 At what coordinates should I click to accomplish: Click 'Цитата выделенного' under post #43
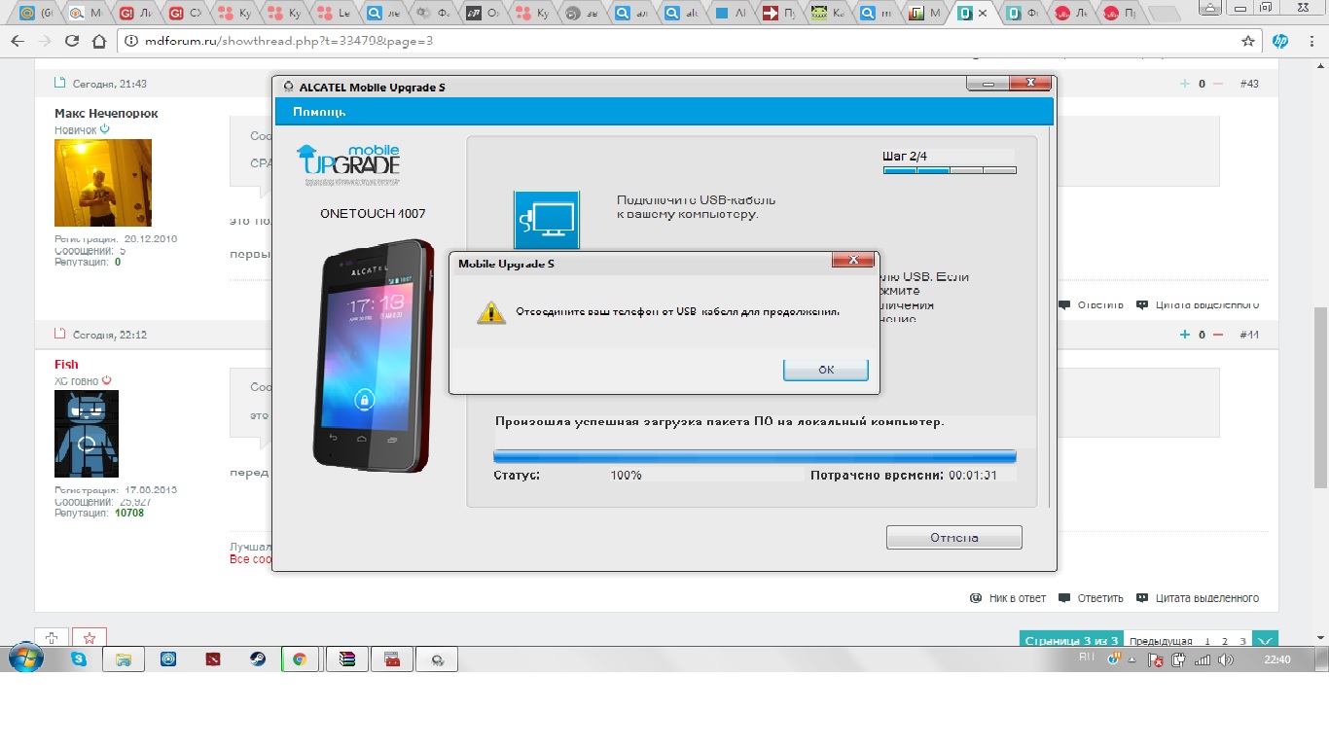click(1198, 304)
